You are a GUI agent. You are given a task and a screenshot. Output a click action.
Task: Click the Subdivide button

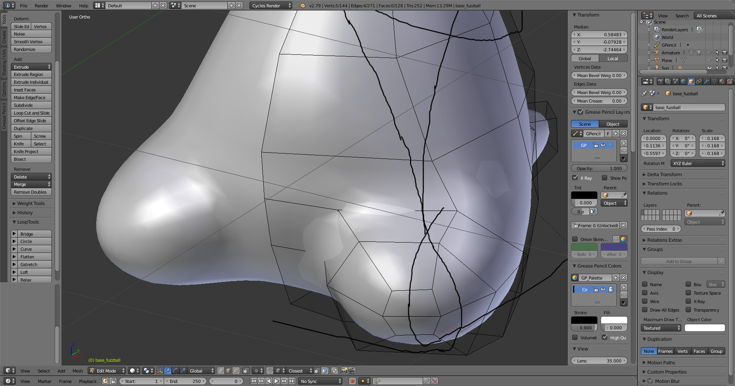click(x=31, y=105)
